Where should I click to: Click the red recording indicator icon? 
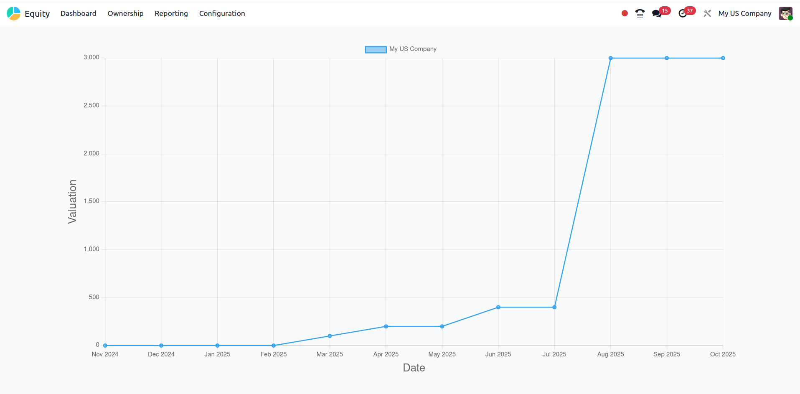tap(625, 13)
